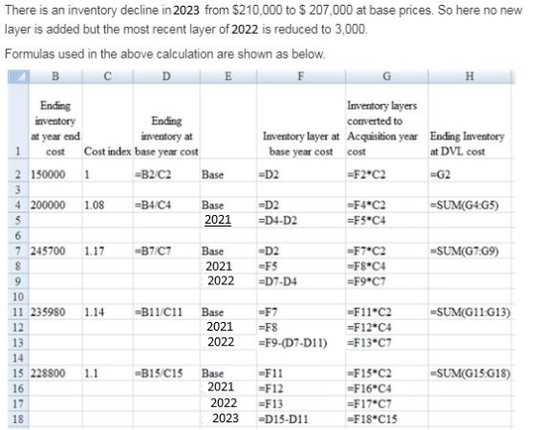The image size is (540, 430).
Task: Click formula cell =D15-D11
Action: coord(301,419)
